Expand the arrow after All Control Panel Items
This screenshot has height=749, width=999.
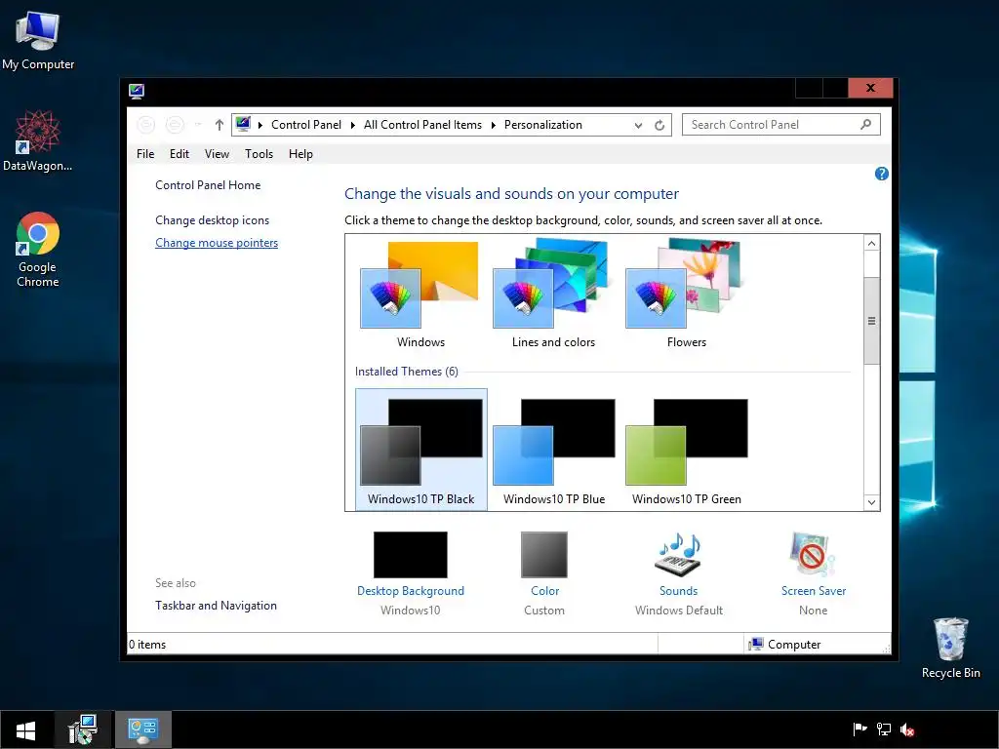click(x=493, y=125)
